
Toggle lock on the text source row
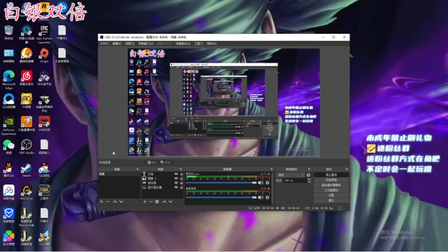tap(181, 174)
